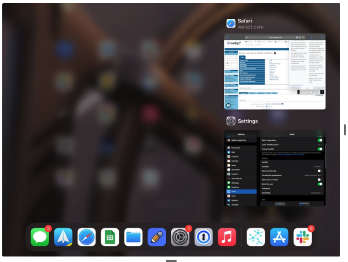
Task: Toggle Preload Top Hit switch
Action: pos(320,149)
